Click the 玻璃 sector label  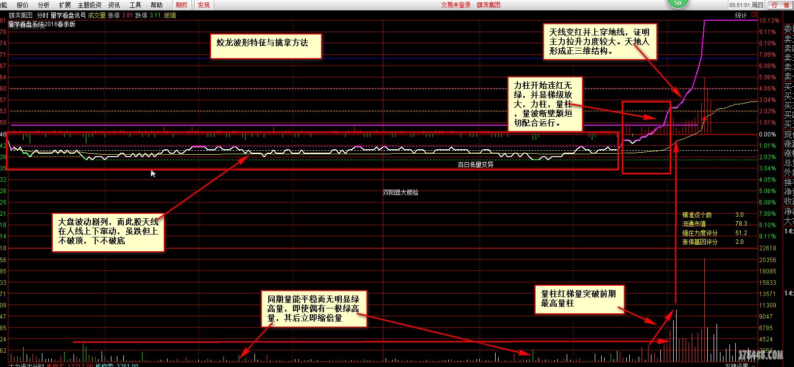[x=170, y=15]
